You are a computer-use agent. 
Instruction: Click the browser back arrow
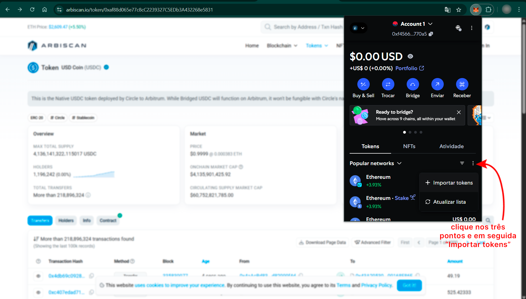(x=8, y=10)
